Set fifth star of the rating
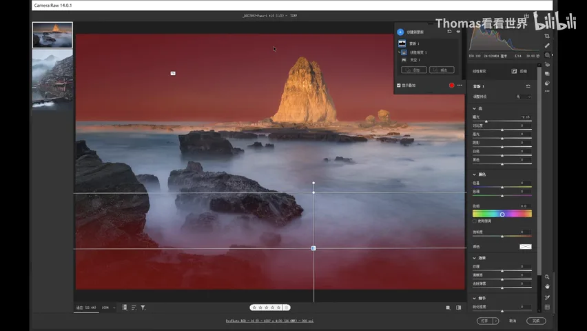The width and height of the screenshot is (587, 331). (278, 308)
